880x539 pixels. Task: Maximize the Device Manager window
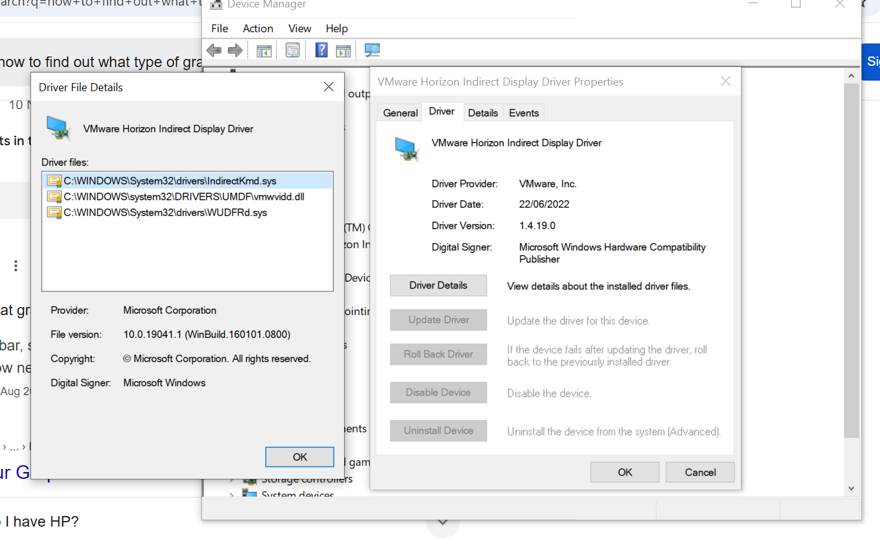pyautogui.click(x=796, y=4)
